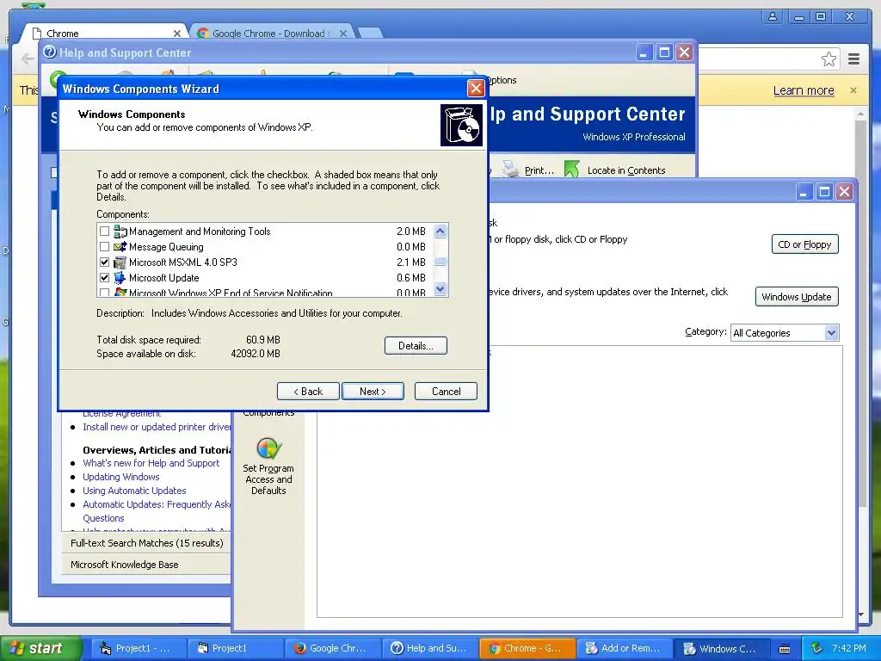Uncheck the Microsoft MSXML 4.0 SP3 checkbox
Image resolution: width=881 pixels, height=661 pixels.
104,262
